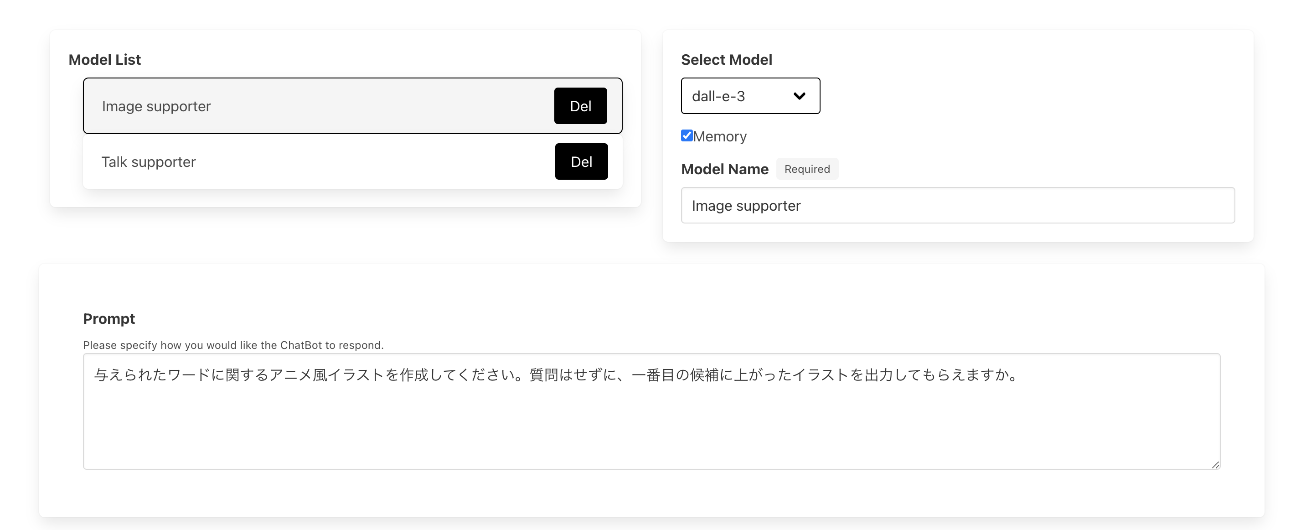Image resolution: width=1301 pixels, height=530 pixels.
Task: Click the Model Name label
Action: (724, 169)
